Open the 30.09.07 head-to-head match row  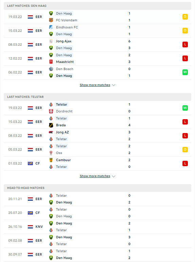(x=97, y=255)
